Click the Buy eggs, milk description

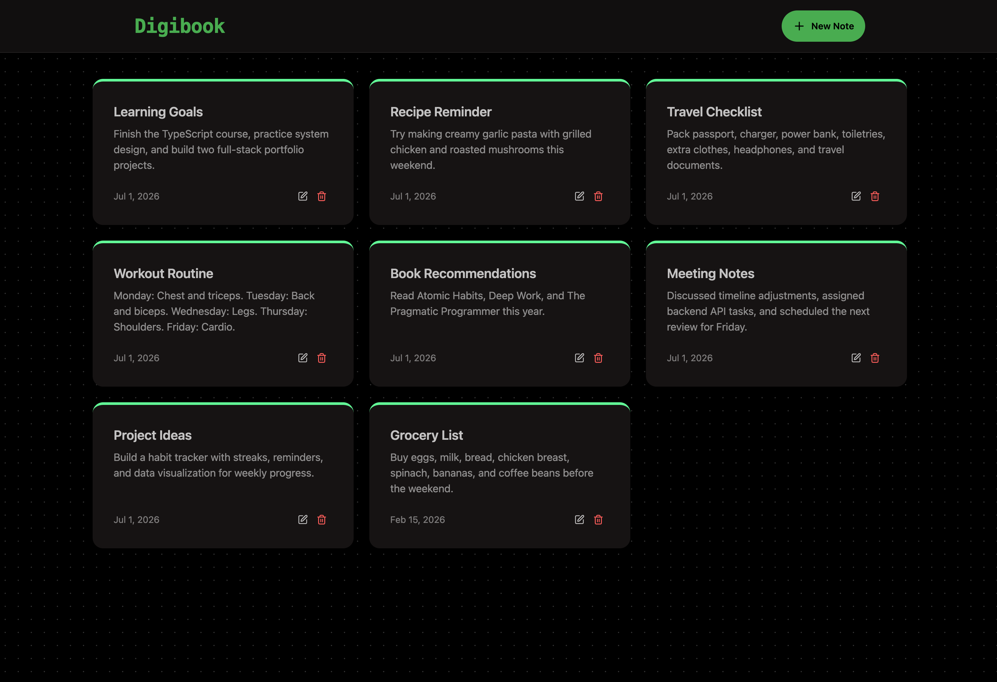tap(492, 473)
